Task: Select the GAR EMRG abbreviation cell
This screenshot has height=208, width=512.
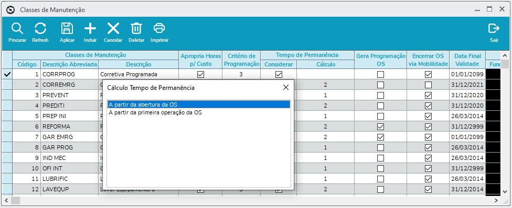Action: point(70,137)
